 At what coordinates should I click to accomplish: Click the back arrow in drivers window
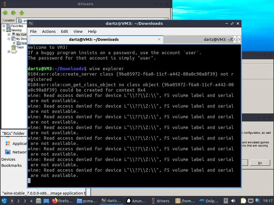(x=5, y=13)
